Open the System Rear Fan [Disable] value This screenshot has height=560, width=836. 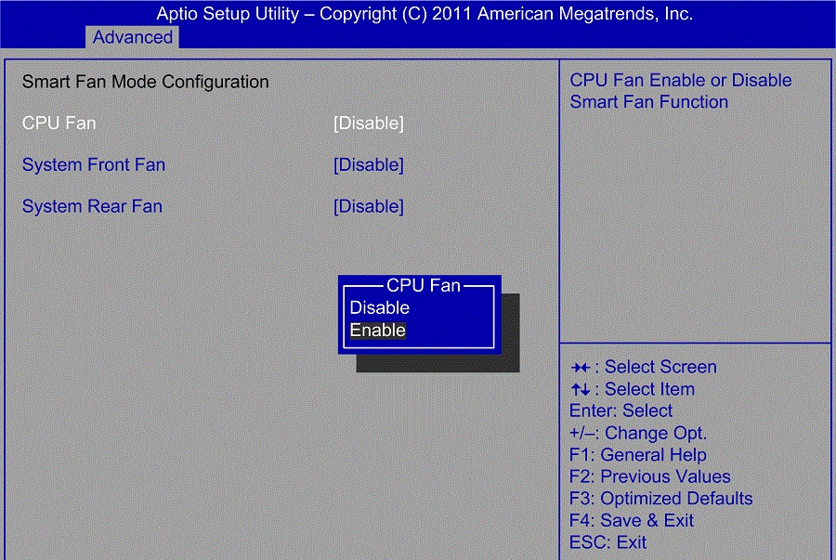click(368, 206)
